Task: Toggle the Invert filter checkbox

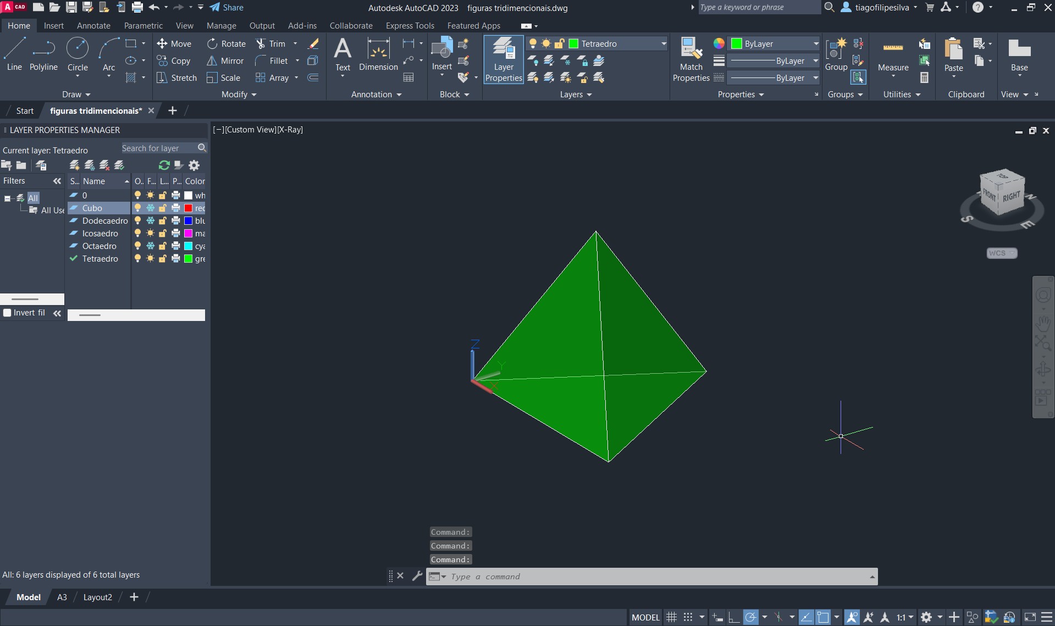Action: (8, 313)
